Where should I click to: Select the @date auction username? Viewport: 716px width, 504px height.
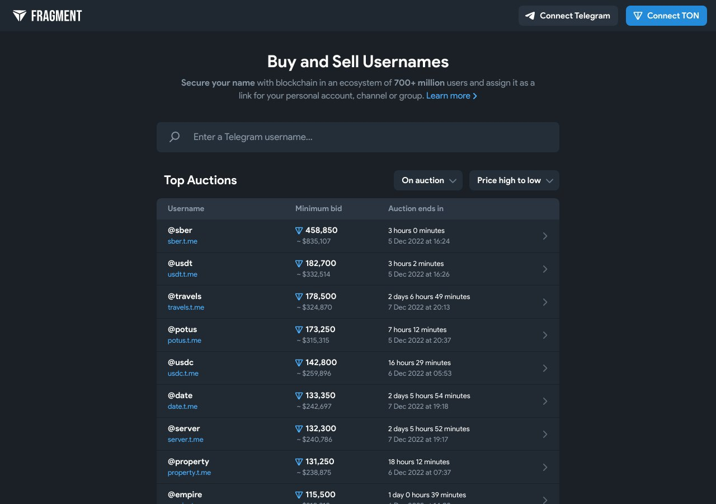(x=180, y=395)
